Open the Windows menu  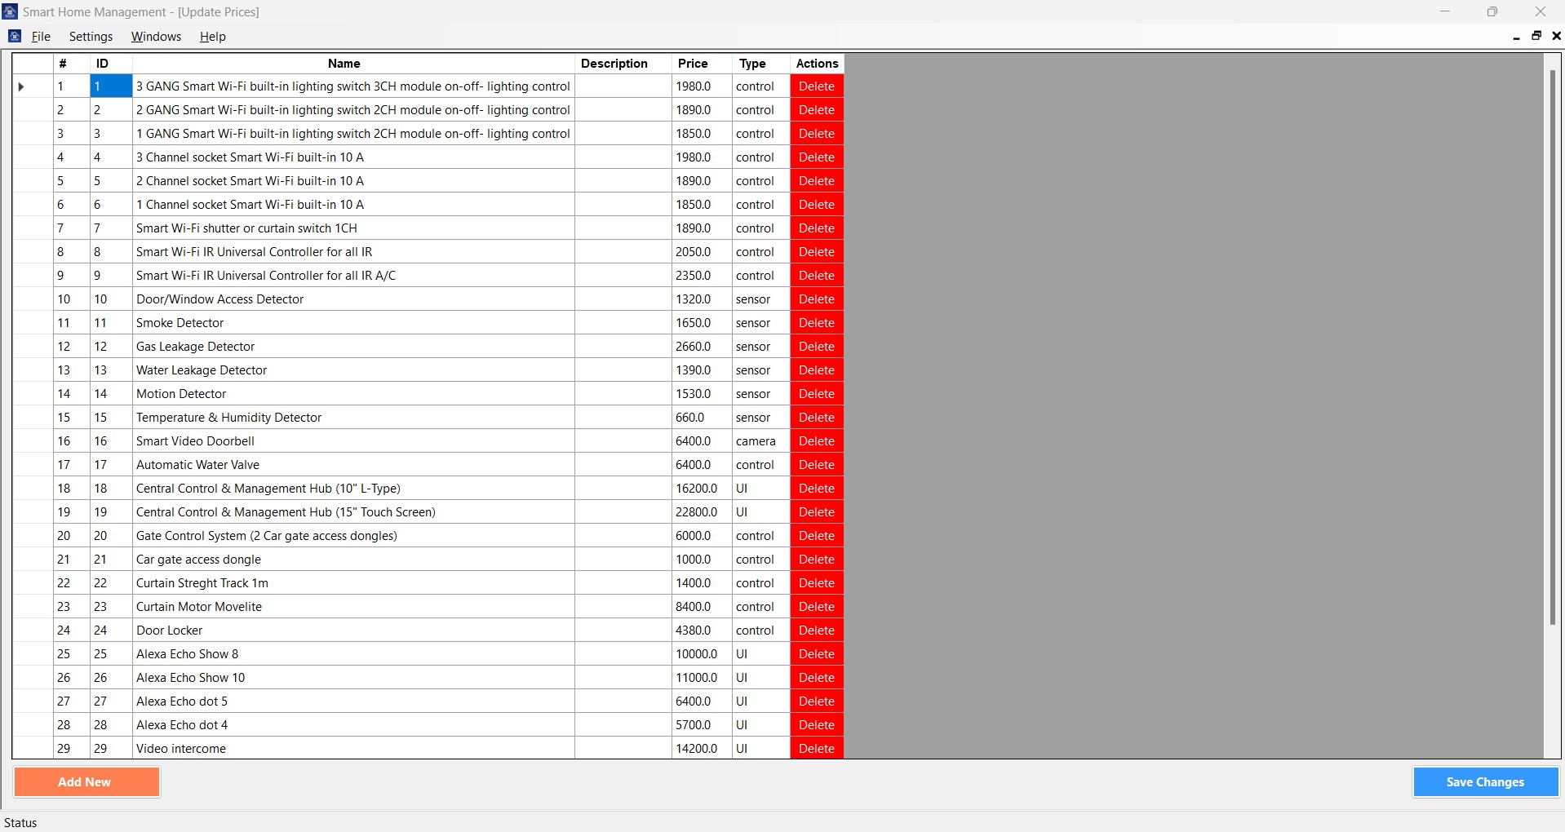156,37
